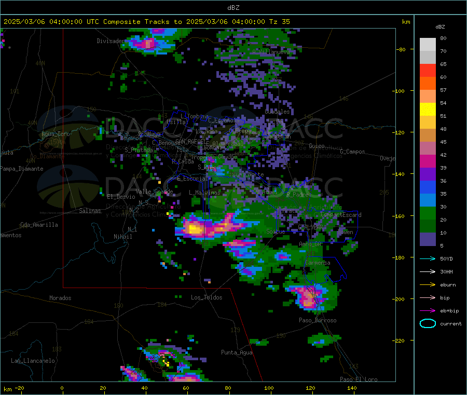Click the 'Lag.Llancanelo' map label
The image size is (467, 395).
[x=33, y=361]
